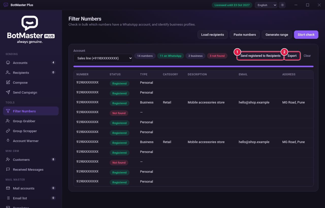Click the 3 not found chip
Screen dimensions: 325x208
[x=217, y=56]
